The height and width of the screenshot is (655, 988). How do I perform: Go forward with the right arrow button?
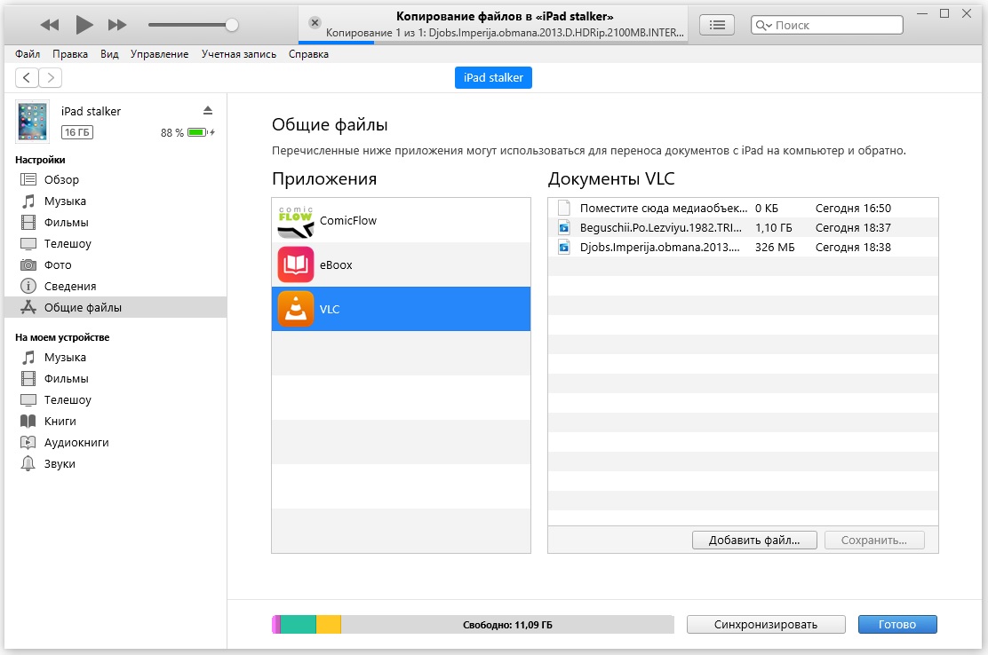51,78
